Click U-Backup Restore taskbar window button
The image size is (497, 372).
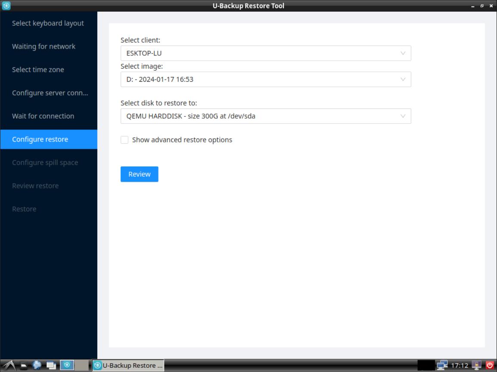coord(128,365)
